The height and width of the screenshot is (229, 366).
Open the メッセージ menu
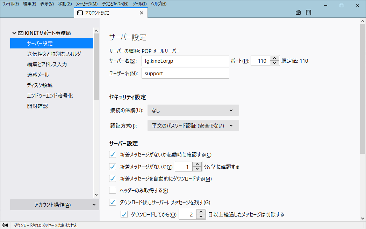tap(87, 4)
